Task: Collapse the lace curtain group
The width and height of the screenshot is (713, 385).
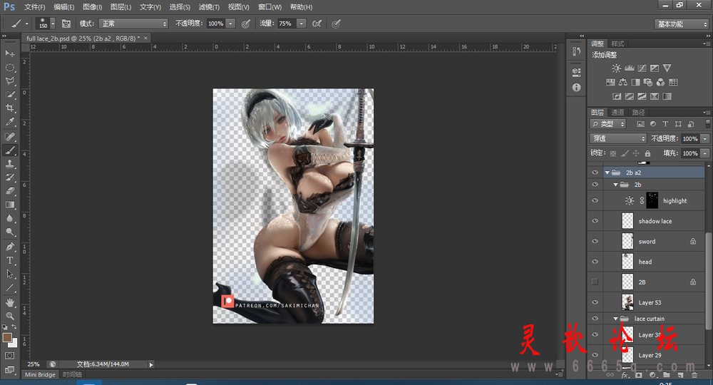Action: [615, 319]
